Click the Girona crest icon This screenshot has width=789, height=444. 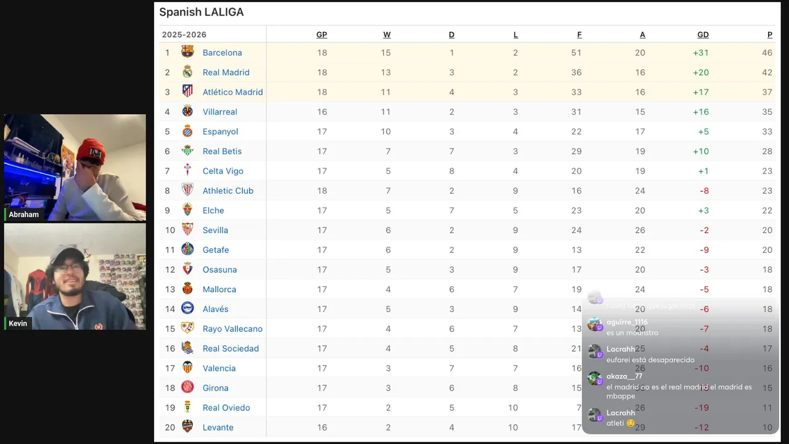pos(187,388)
